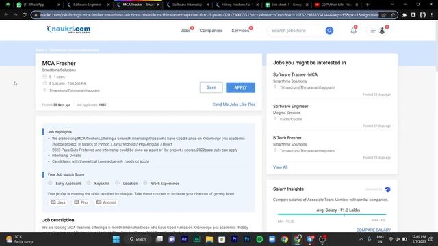Open Premiere Pro from the taskbar
Image resolution: width=438 pixels, height=246 pixels.
click(x=234, y=239)
